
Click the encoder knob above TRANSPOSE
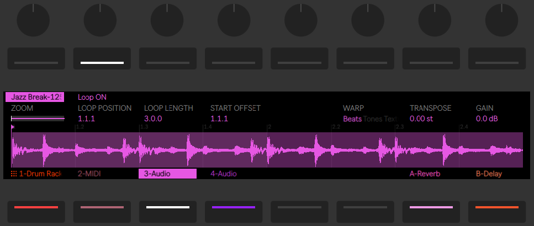[435, 20]
